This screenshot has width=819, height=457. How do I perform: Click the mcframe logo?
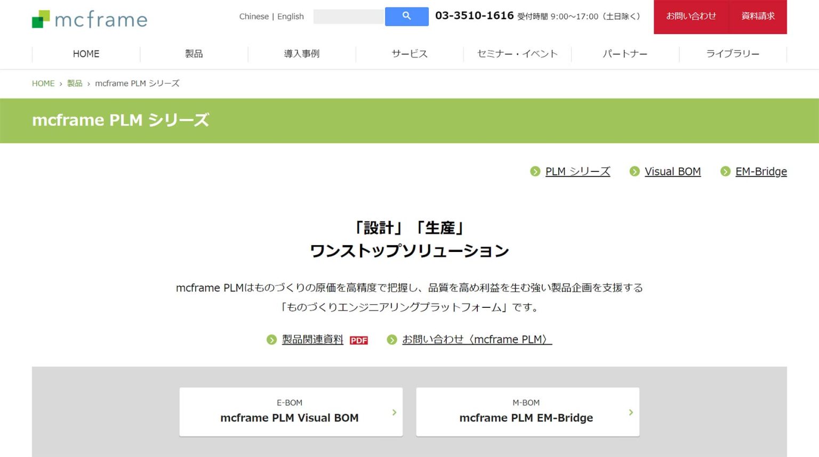pyautogui.click(x=90, y=19)
